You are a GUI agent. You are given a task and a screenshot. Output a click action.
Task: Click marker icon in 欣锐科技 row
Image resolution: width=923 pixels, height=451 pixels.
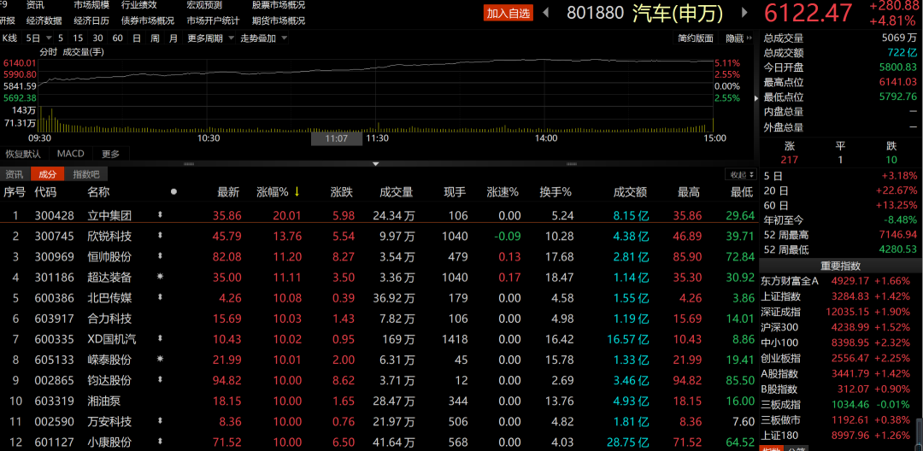pos(160,237)
